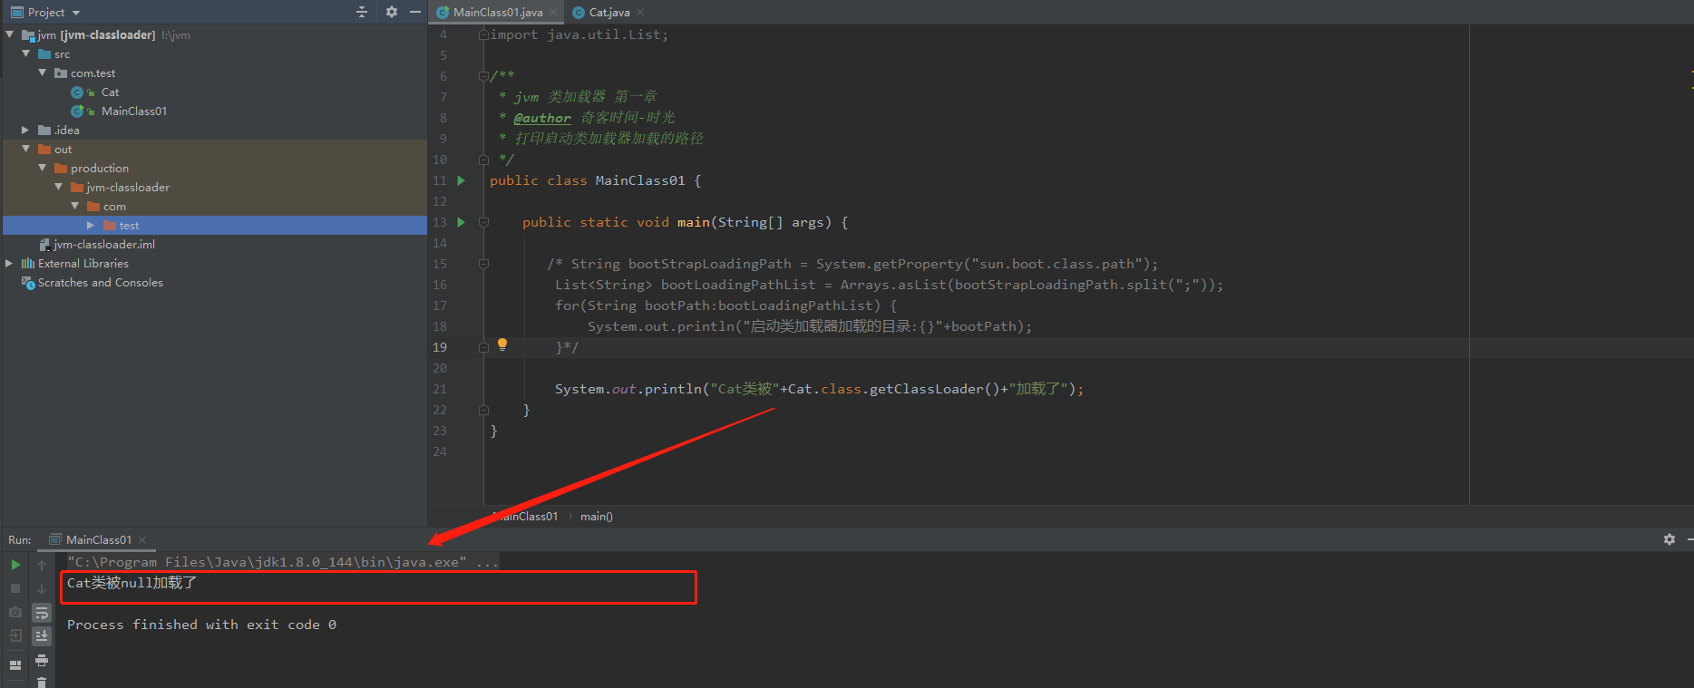This screenshot has height=688, width=1694.
Task: Select Scratches and Consoles node
Action: [100, 282]
